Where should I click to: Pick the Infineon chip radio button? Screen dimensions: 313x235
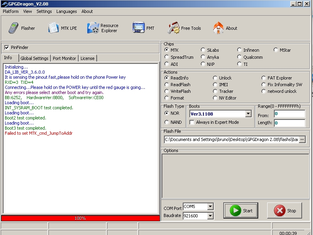[239, 50]
